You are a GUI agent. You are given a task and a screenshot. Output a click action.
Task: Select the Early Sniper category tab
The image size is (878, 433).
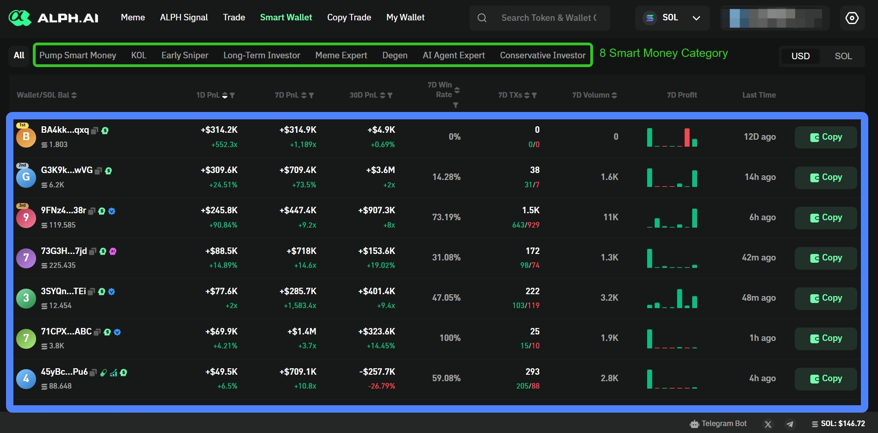[x=185, y=56]
